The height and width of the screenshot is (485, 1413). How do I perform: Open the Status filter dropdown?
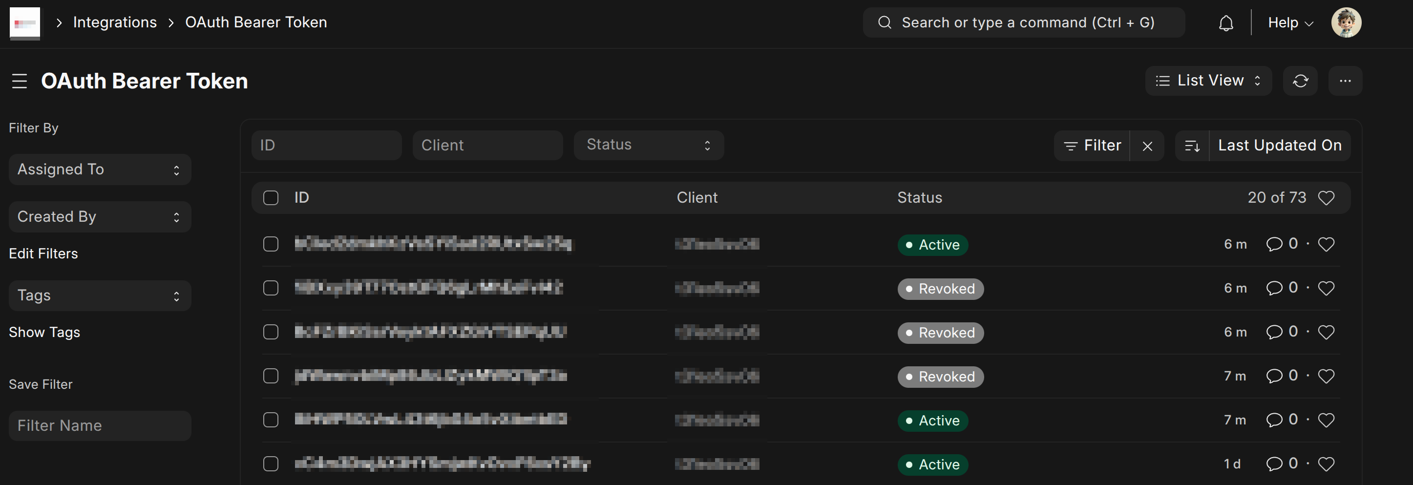(648, 145)
